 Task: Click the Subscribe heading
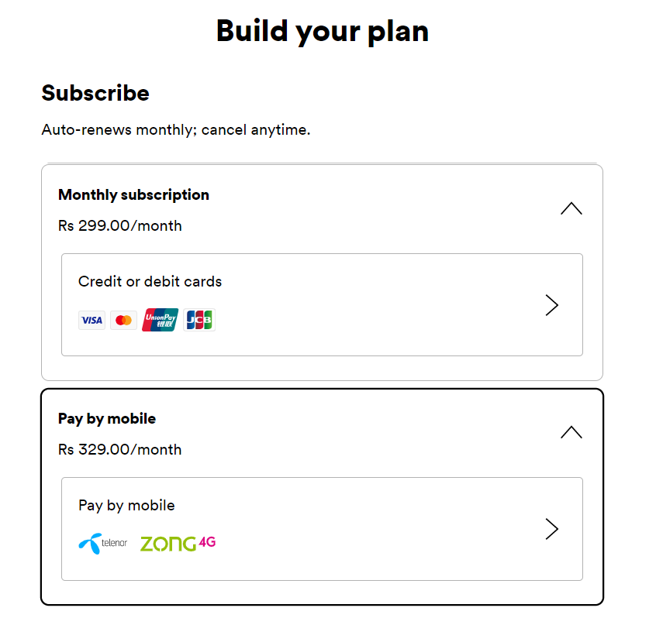(95, 93)
